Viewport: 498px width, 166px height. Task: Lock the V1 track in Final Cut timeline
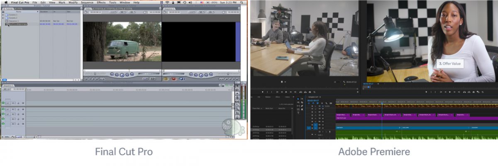click(x=19, y=103)
